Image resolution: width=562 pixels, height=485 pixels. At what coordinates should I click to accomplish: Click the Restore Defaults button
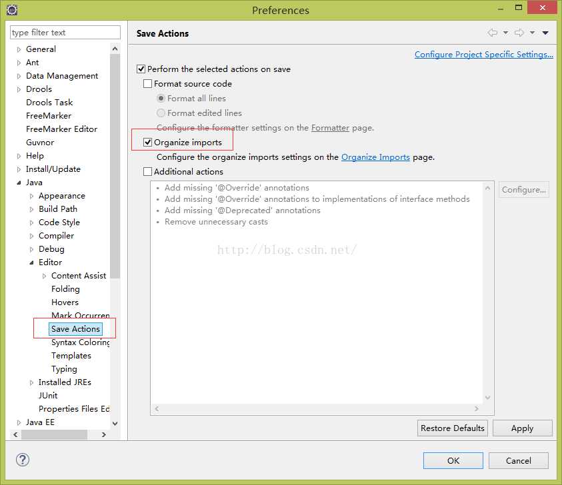pyautogui.click(x=452, y=428)
